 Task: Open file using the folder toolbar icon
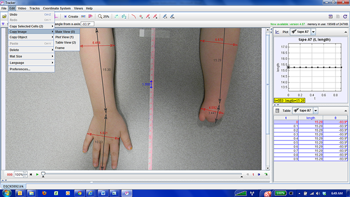[x=4, y=16]
